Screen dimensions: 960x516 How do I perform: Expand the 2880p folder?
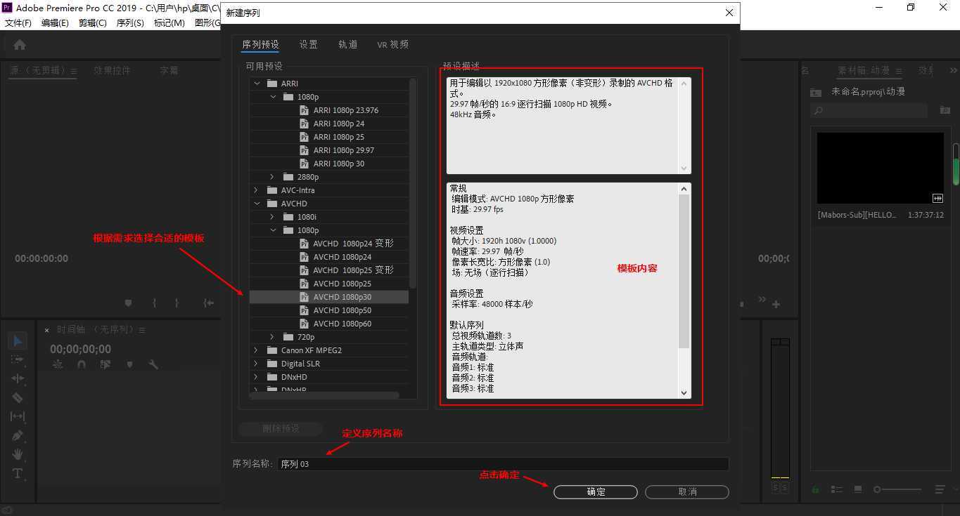274,177
